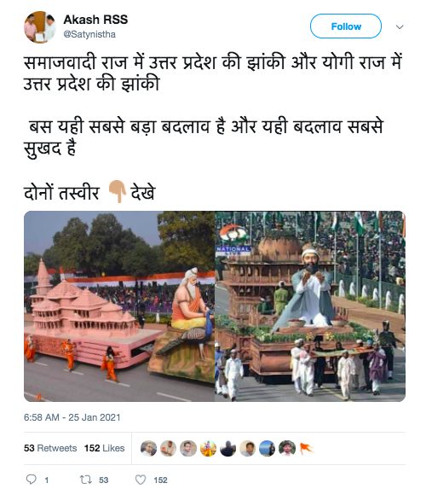Click the Follow button
Image resolution: width=432 pixels, height=489 pixels.
(x=345, y=26)
